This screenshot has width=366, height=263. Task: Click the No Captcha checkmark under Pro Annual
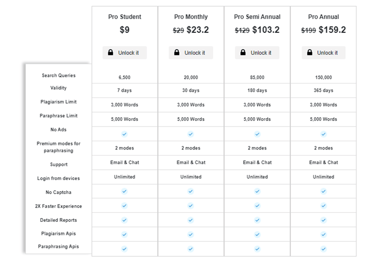click(323, 191)
